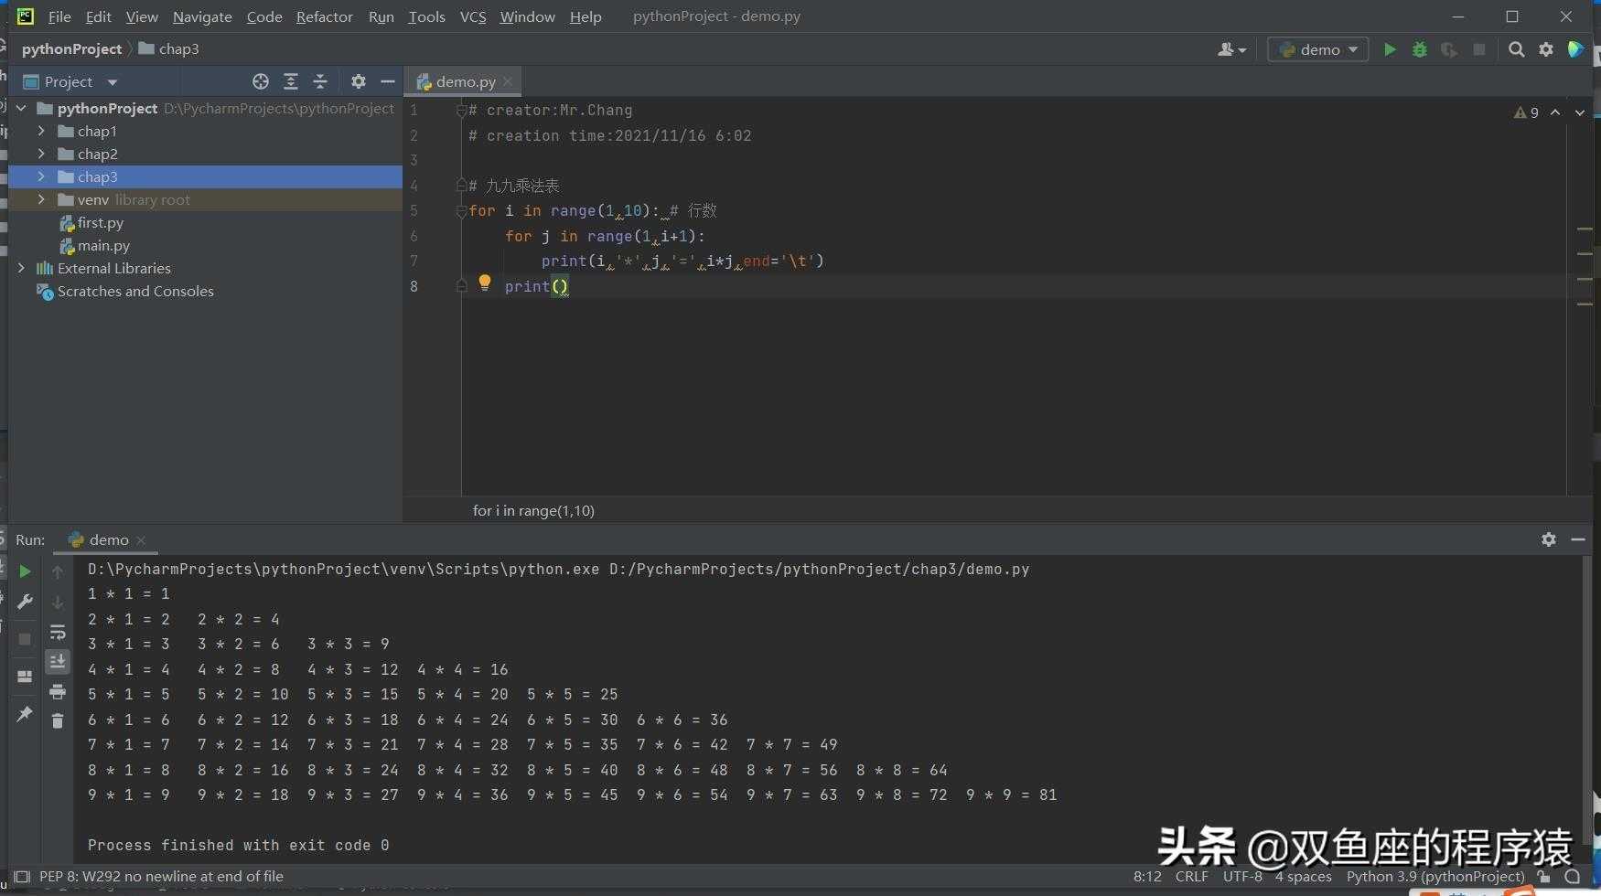Open IDE settings gear in top toolbar

click(1546, 49)
